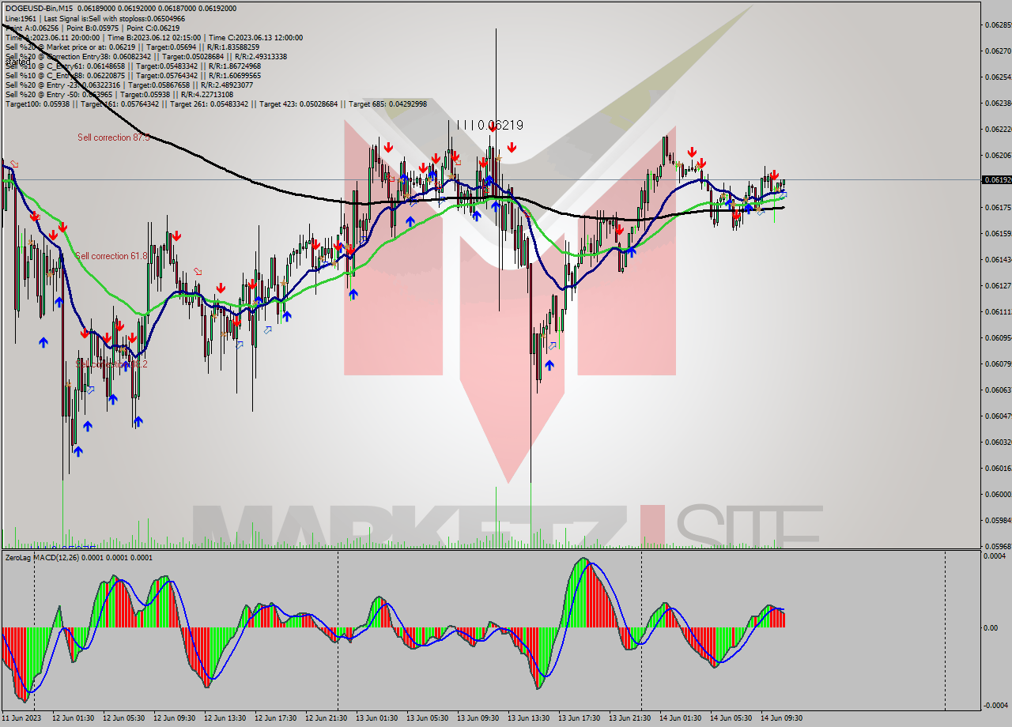The width and height of the screenshot is (1012, 727).
Task: Click the 'Sell correction 38.2' label
Action: tap(111, 364)
